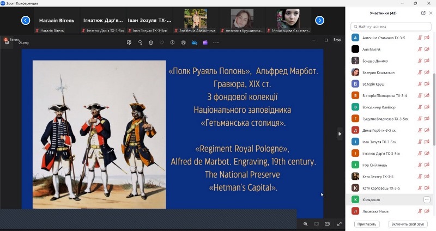The height and width of the screenshot is (231, 436).
Task: Open file info icon in photo toolbar
Action: coord(173,42)
